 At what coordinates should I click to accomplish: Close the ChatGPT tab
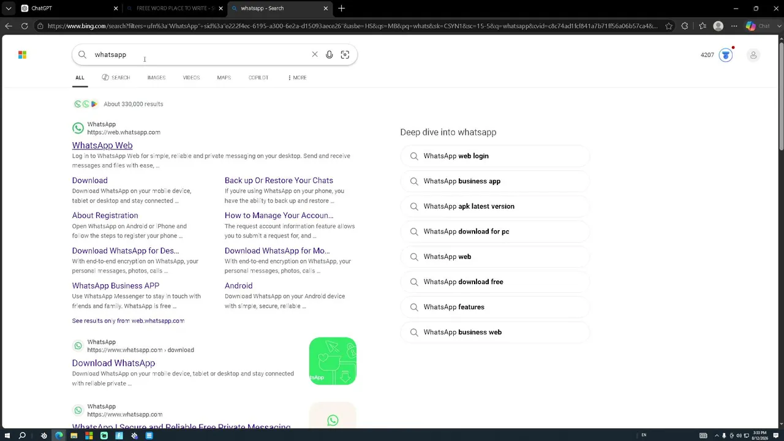(116, 8)
